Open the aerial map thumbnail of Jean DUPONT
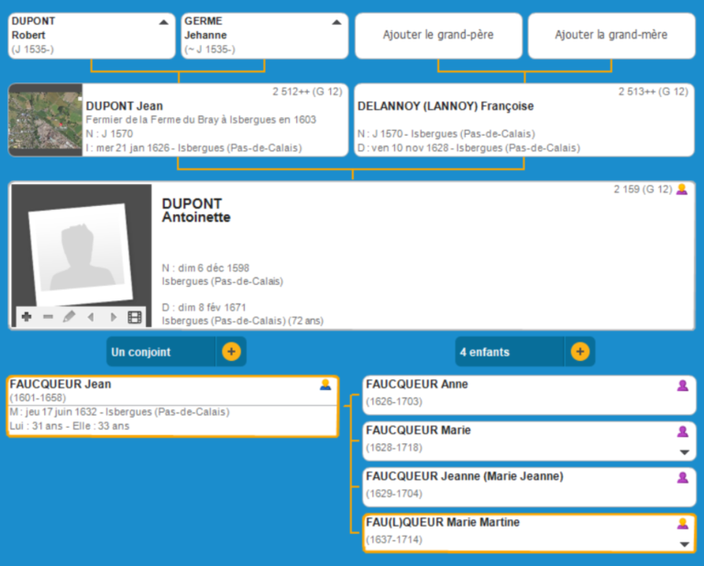The image size is (704, 566). pyautogui.click(x=45, y=121)
